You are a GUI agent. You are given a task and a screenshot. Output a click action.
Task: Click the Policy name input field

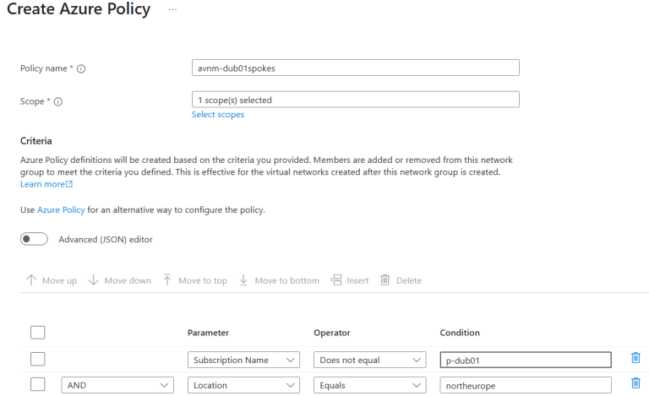tap(356, 68)
